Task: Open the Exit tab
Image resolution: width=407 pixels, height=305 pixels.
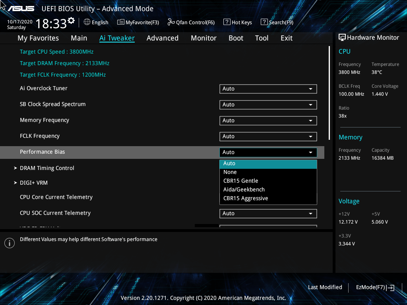Action: pos(287,38)
